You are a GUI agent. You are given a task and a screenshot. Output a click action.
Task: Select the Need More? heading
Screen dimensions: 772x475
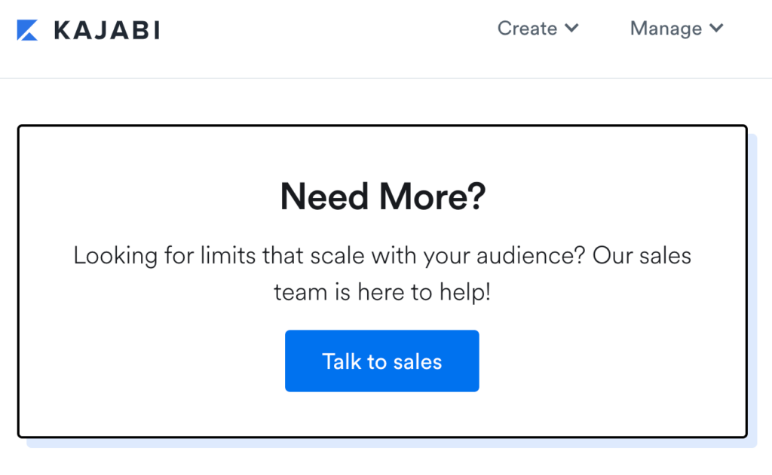pyautogui.click(x=382, y=196)
